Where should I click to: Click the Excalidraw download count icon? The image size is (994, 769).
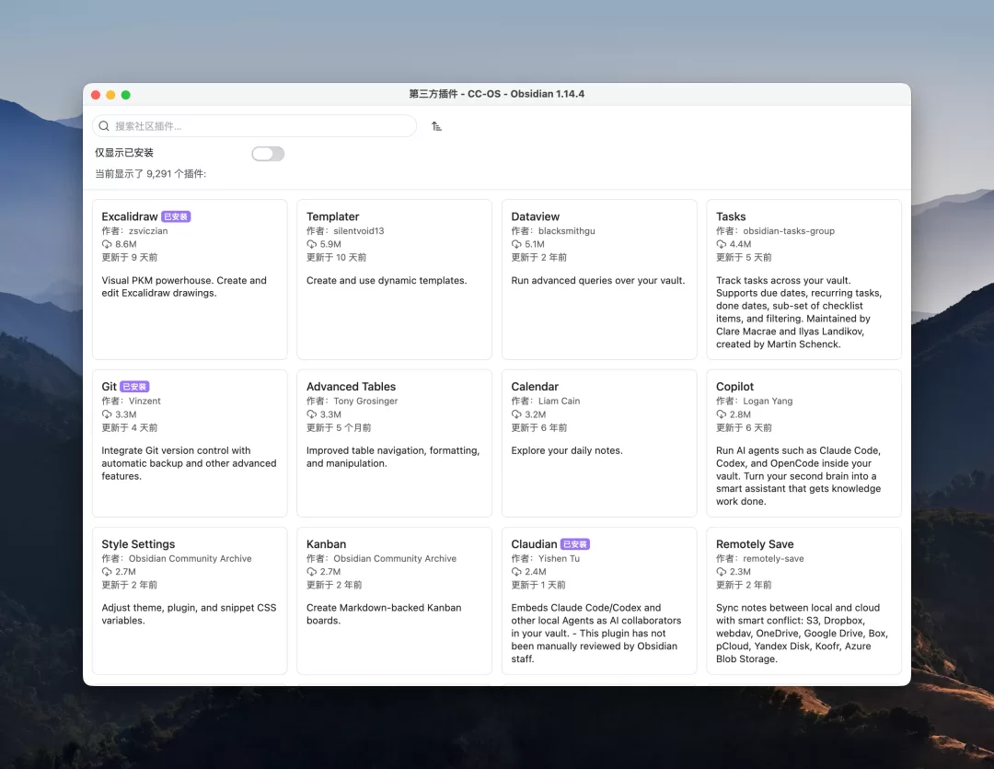coord(107,244)
